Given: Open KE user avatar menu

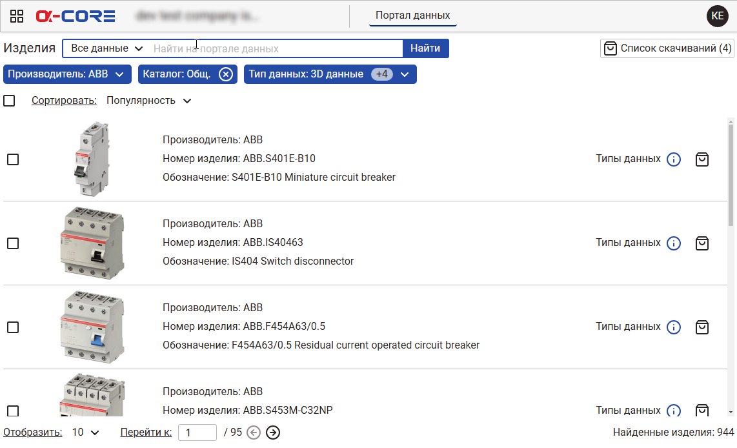Looking at the screenshot, I should click(717, 16).
